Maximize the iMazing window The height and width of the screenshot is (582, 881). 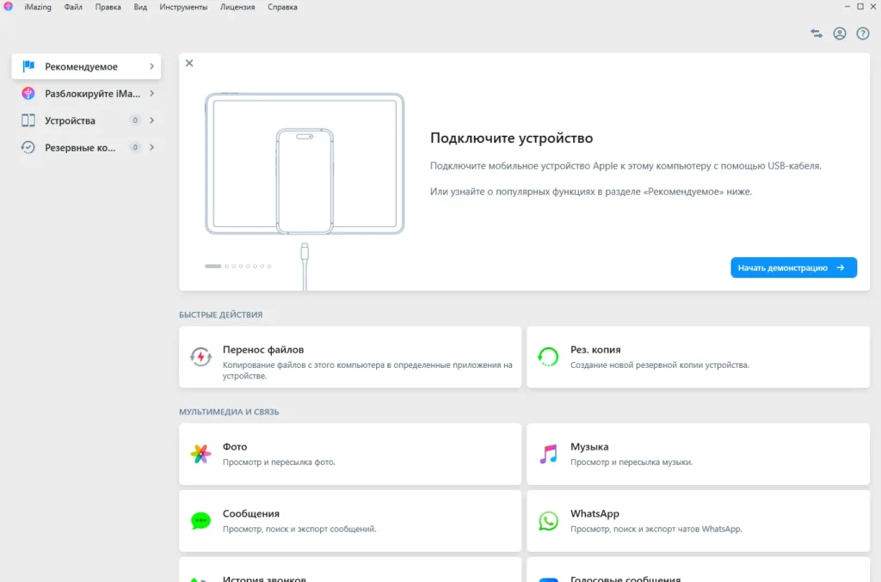click(860, 6)
